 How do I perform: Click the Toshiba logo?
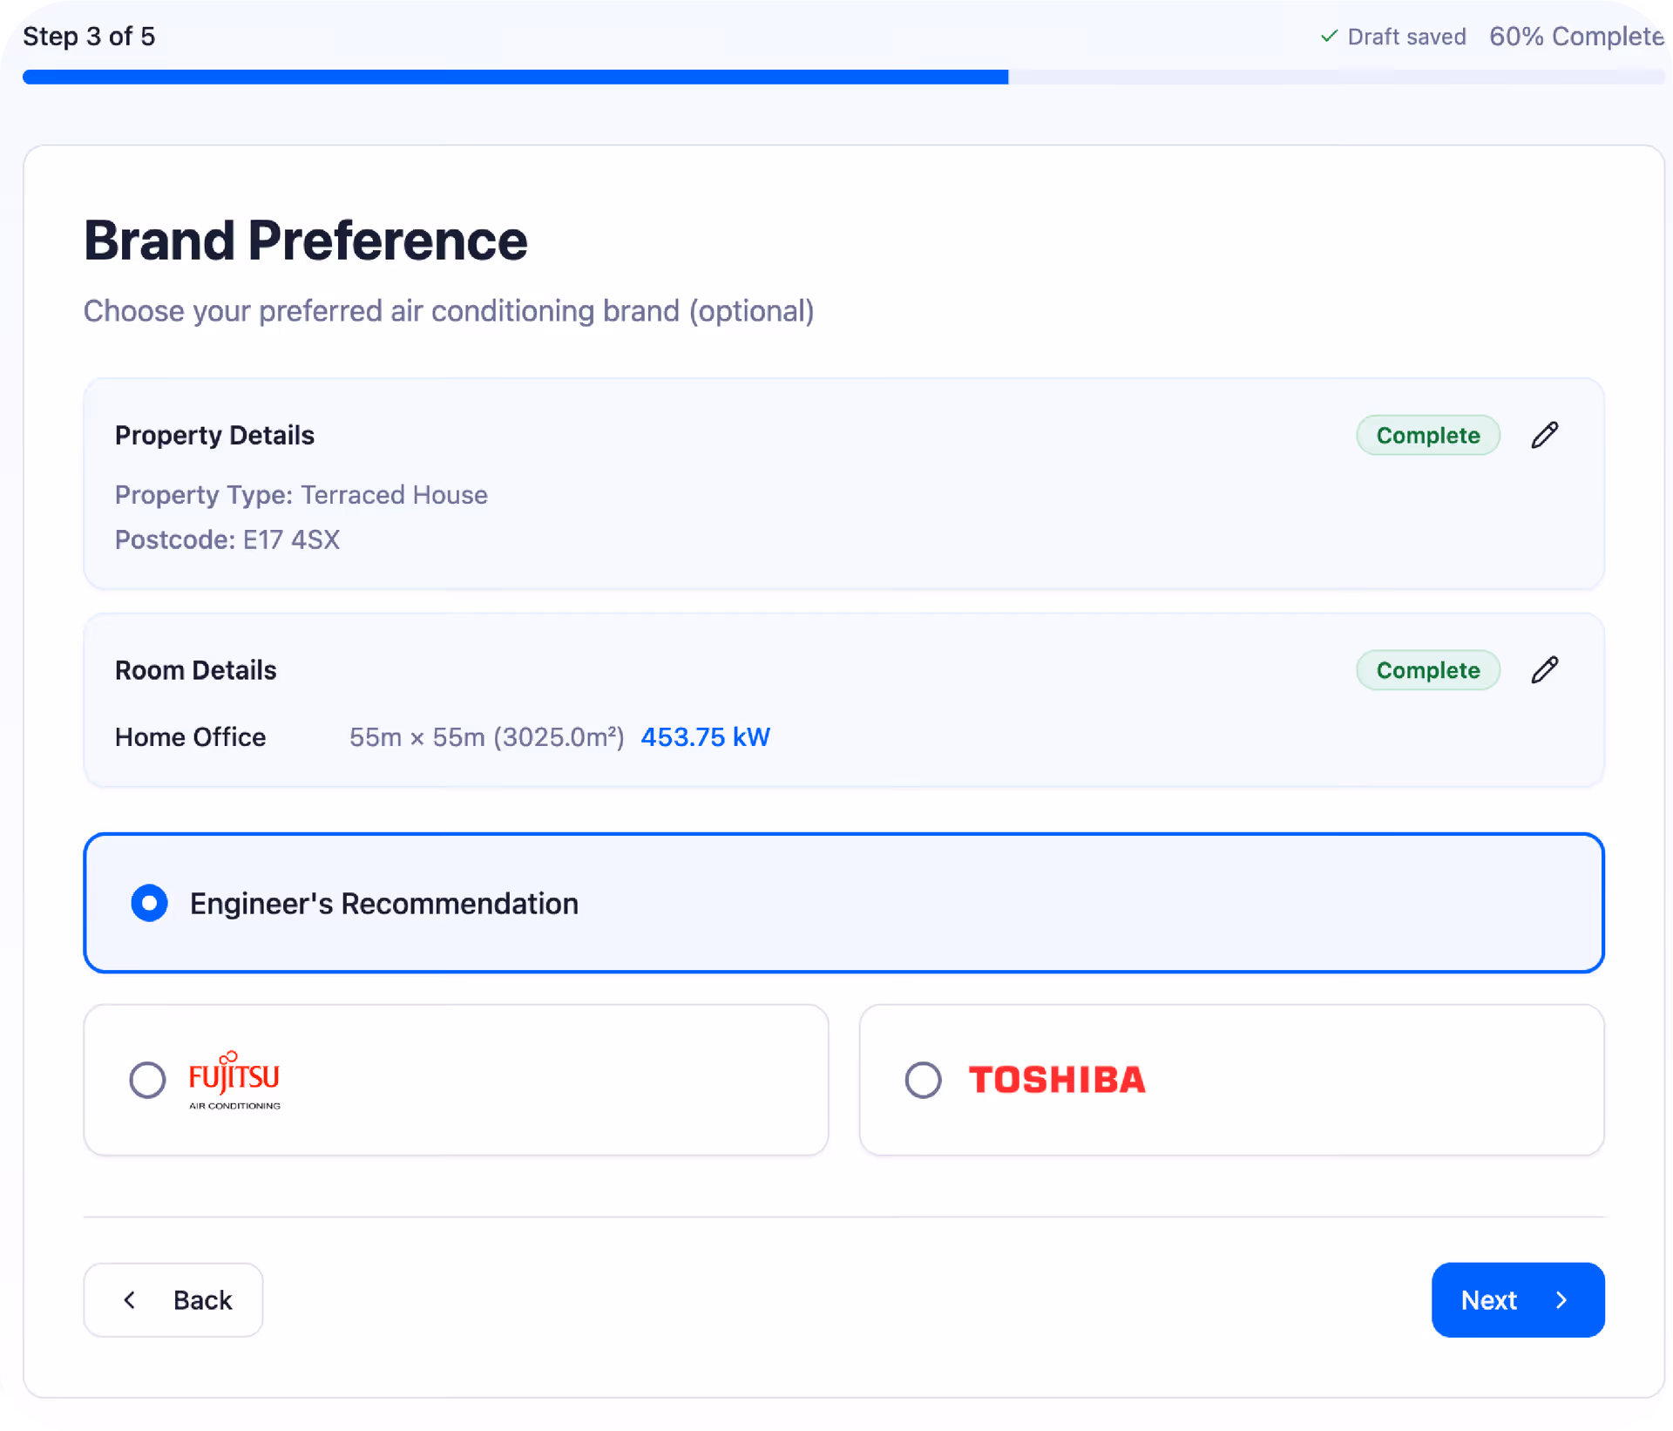pos(1057,1080)
